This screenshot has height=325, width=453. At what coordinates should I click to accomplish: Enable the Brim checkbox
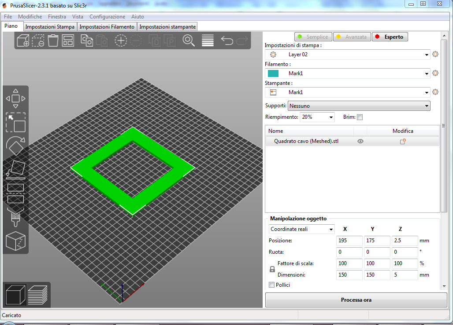pos(360,117)
